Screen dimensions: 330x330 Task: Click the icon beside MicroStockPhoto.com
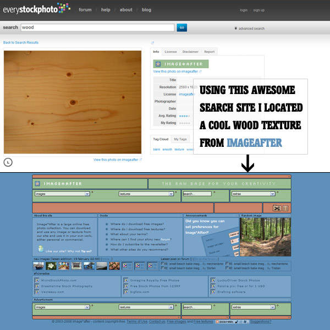(x=36, y=280)
